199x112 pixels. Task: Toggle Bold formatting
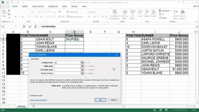[16, 16]
